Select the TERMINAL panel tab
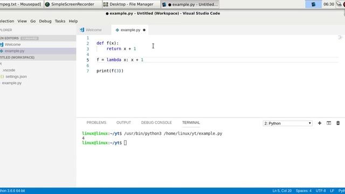The width and height of the screenshot is (345, 194). click(x=191, y=122)
